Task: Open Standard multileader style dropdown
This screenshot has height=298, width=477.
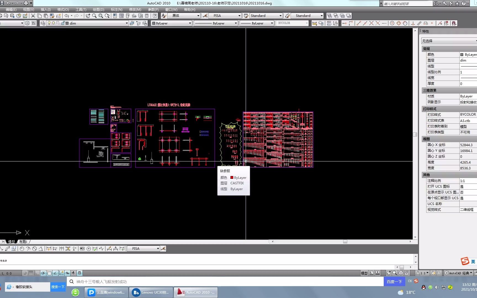Action: 307,16
